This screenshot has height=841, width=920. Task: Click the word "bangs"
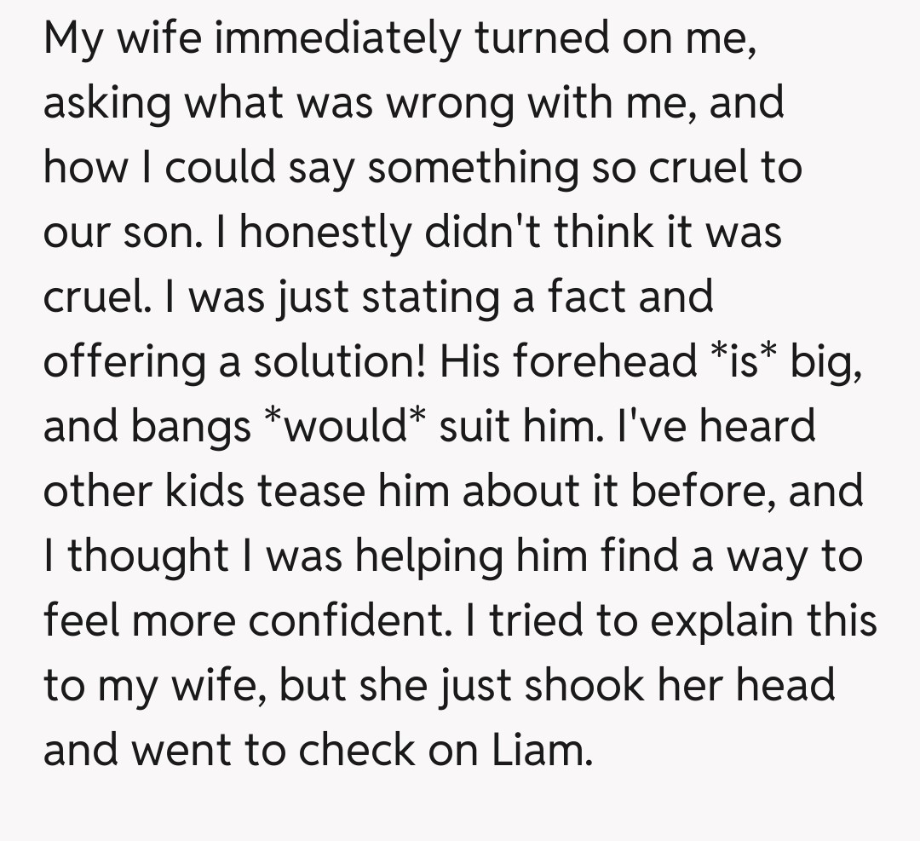click(x=190, y=425)
